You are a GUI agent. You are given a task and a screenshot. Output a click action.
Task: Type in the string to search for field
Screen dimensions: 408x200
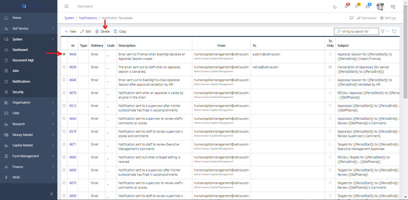[356, 31]
